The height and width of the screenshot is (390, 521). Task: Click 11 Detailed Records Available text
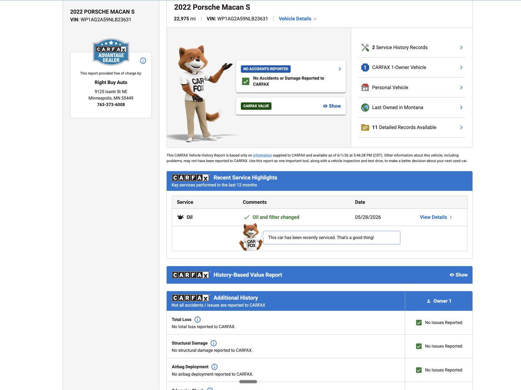(x=404, y=127)
